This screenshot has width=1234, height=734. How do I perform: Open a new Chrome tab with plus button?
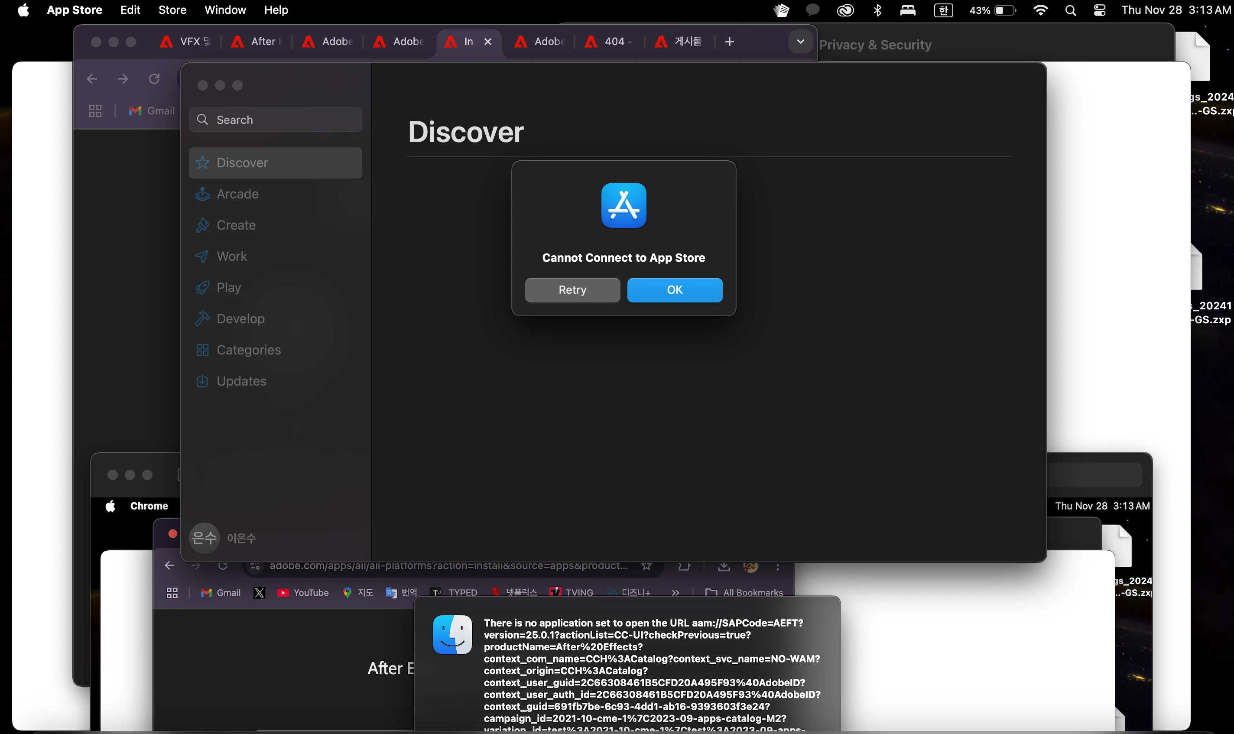(729, 42)
